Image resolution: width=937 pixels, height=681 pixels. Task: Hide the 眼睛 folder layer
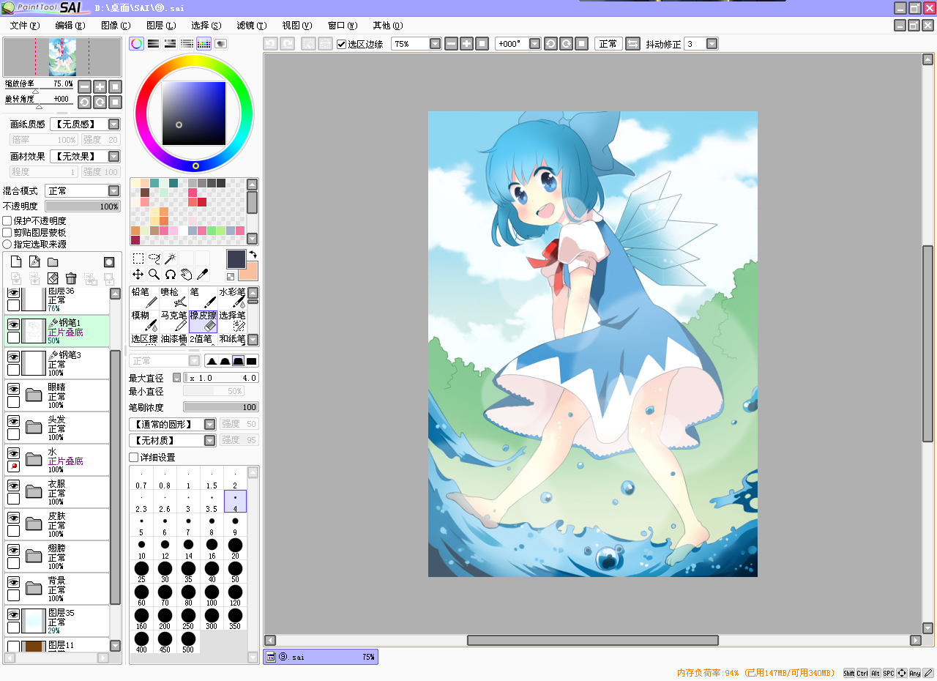click(x=13, y=389)
